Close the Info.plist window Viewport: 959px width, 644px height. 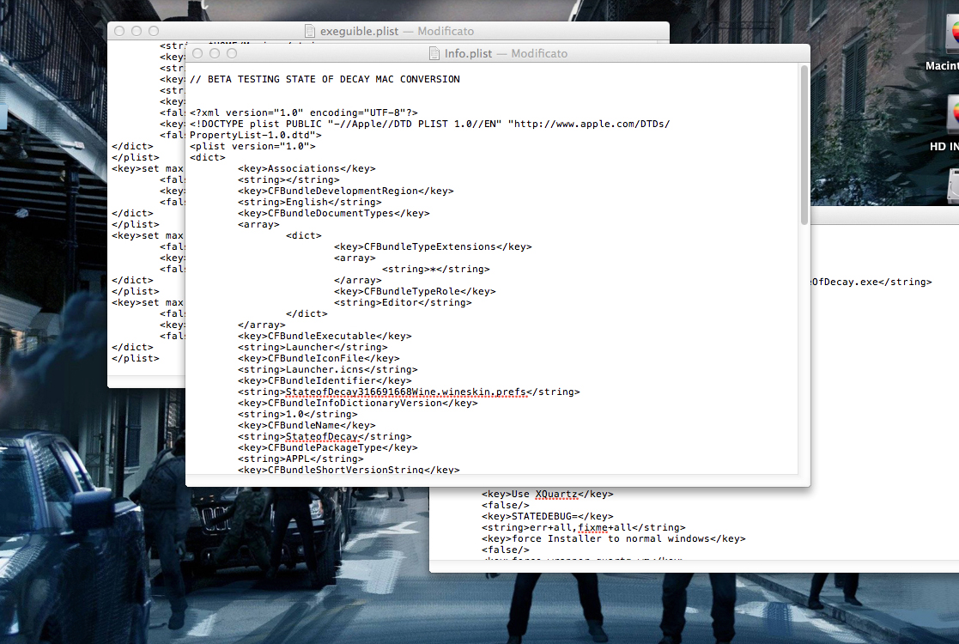coord(197,54)
